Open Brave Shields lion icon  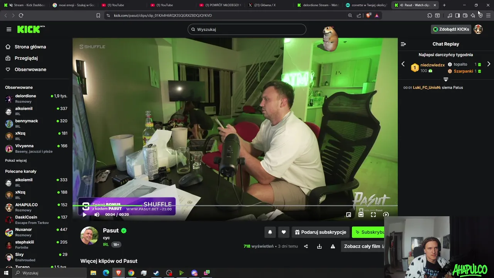368,15
